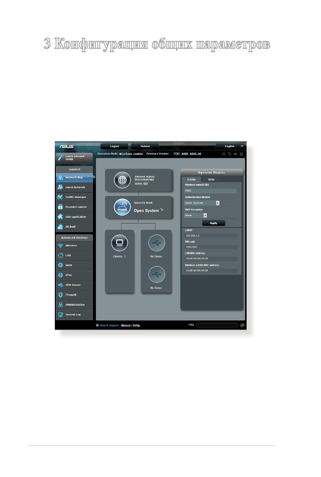
Task: Select the VPN Server icon
Action: point(61,285)
